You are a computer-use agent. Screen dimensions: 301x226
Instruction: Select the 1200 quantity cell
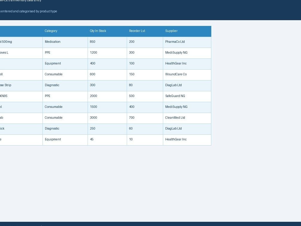click(x=107, y=53)
